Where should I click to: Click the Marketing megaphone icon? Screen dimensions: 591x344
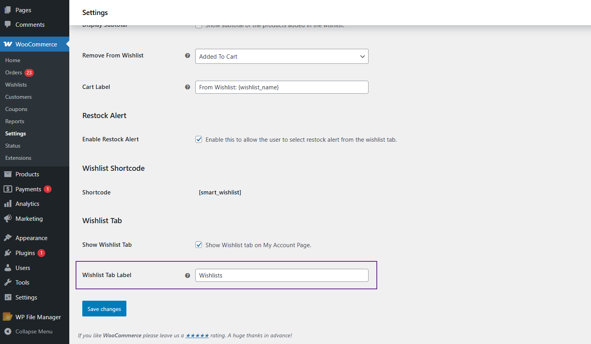point(8,218)
